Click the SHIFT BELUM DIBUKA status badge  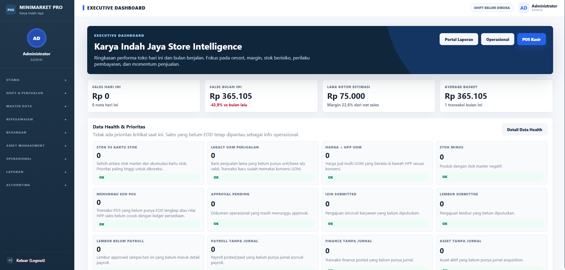click(492, 8)
